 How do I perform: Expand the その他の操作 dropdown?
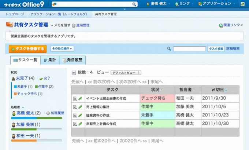[x=62, y=48]
